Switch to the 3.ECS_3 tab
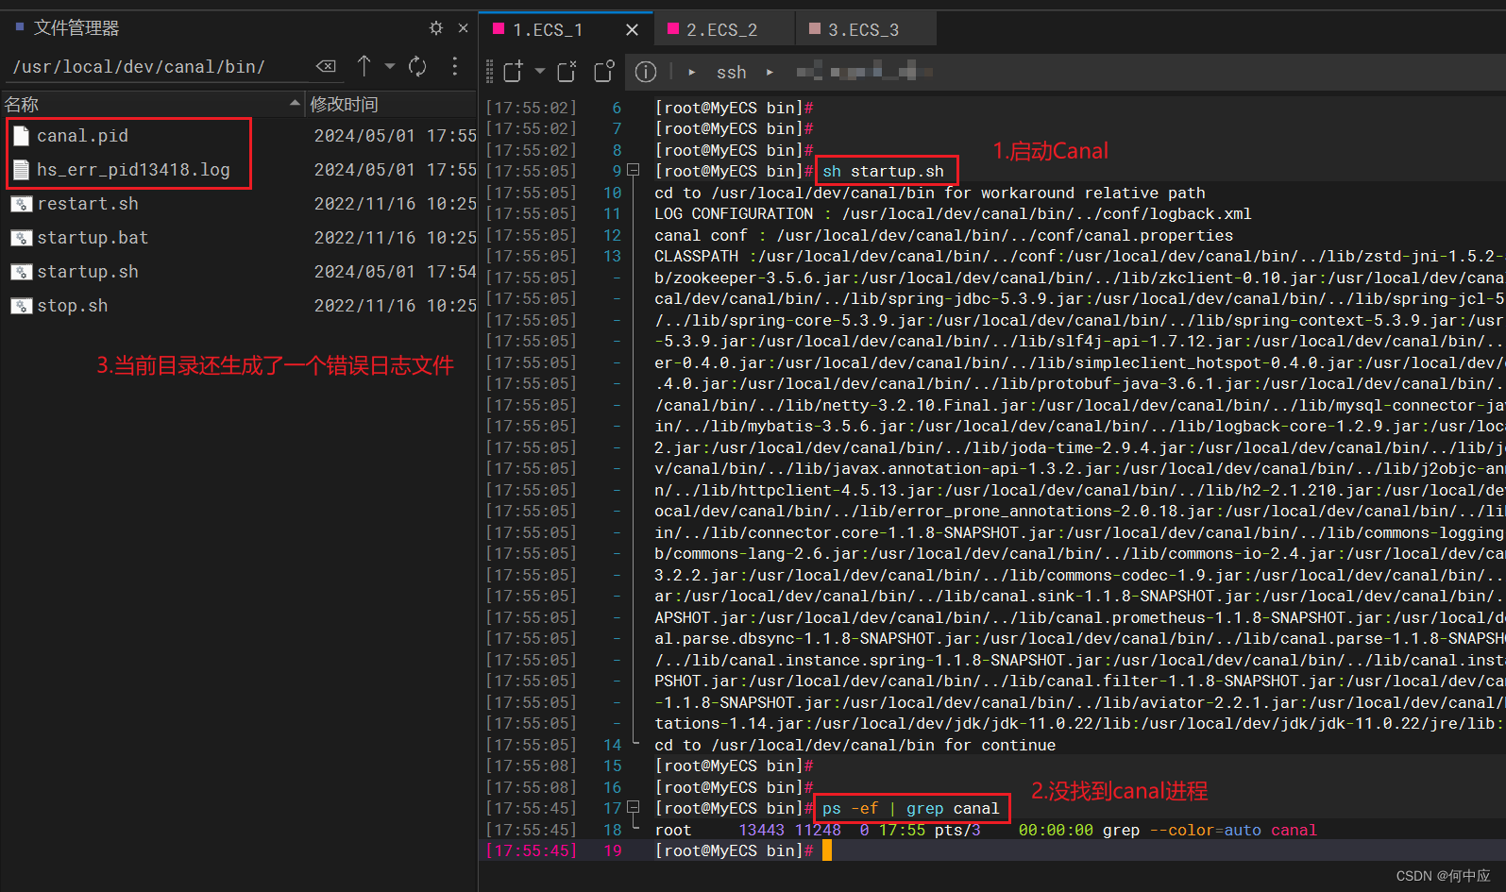The image size is (1506, 892). coord(864,30)
